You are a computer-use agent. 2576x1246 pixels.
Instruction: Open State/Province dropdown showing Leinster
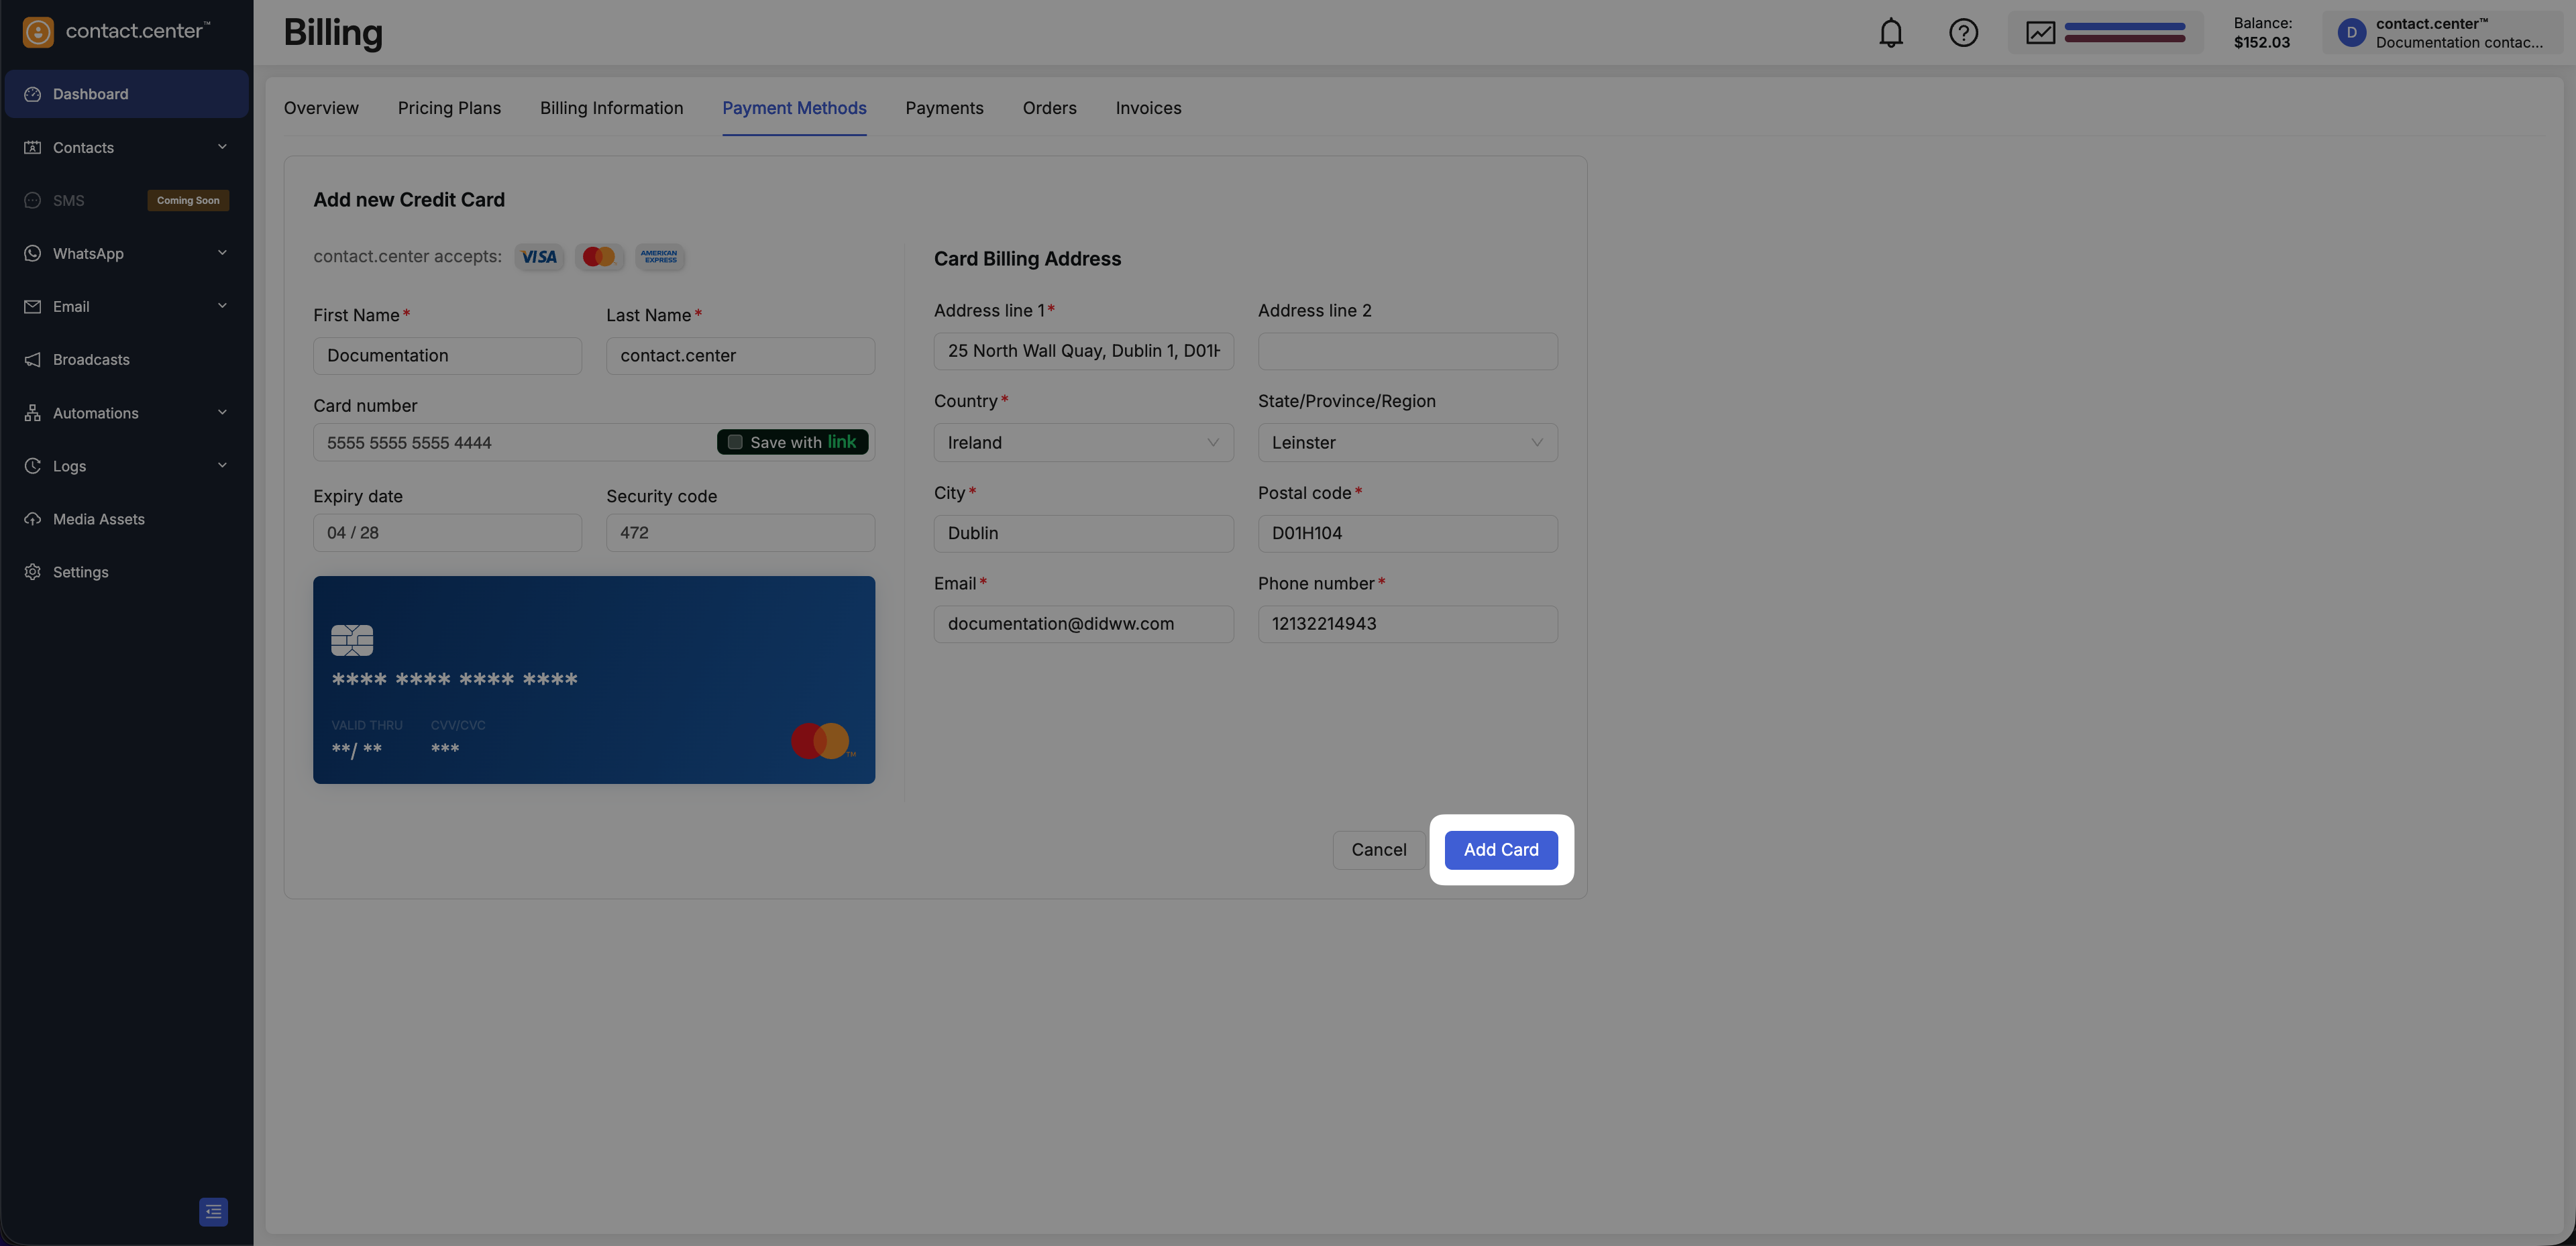pos(1407,442)
